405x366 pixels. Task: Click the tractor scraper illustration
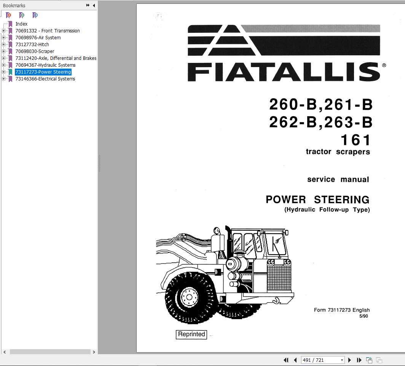click(225, 275)
